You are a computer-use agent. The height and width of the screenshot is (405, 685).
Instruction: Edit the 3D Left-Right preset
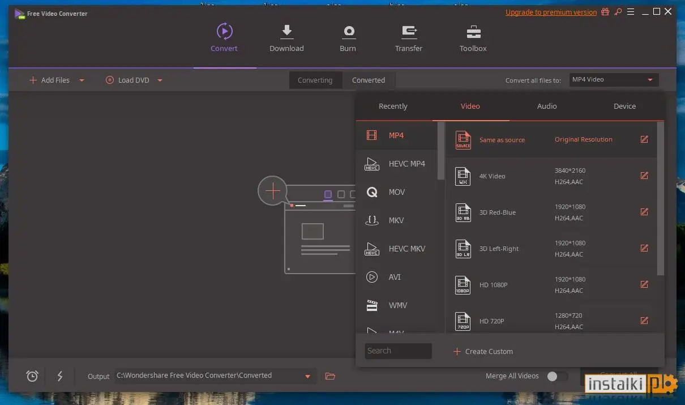pyautogui.click(x=644, y=248)
